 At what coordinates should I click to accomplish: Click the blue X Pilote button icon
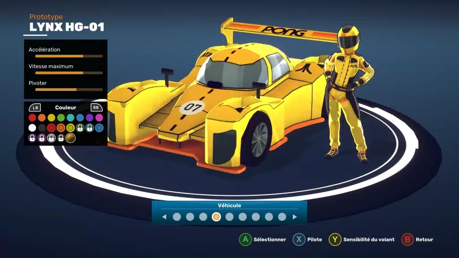pyautogui.click(x=299, y=239)
